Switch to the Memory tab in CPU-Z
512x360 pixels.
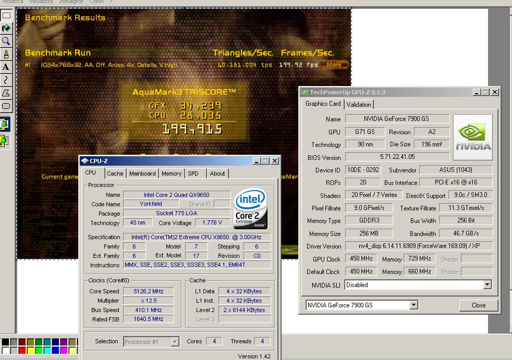(172, 173)
